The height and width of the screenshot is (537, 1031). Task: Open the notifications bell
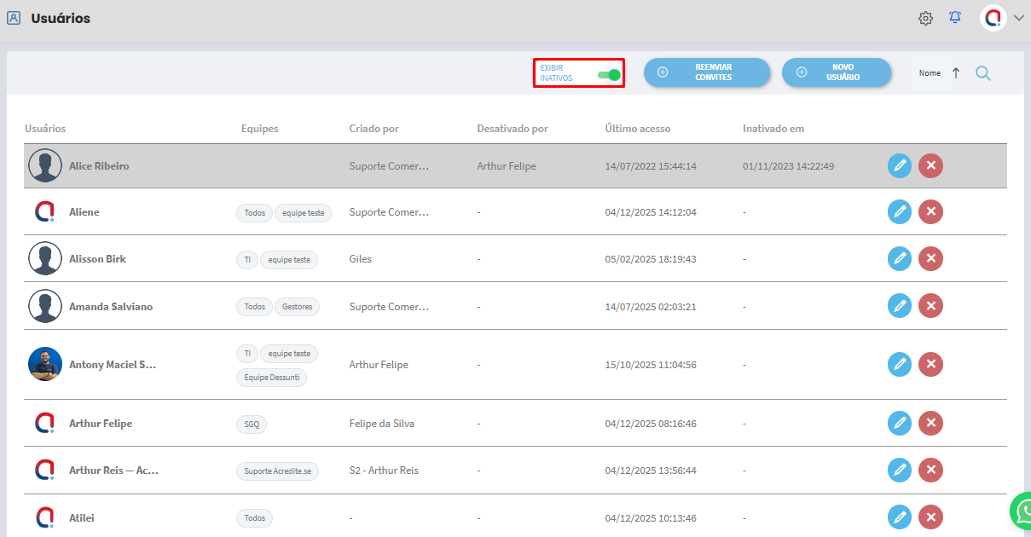tap(955, 18)
